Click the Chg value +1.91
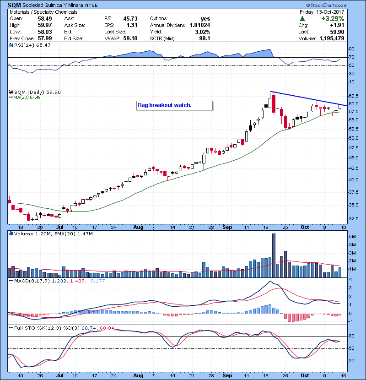Image resolution: width=366 pixels, height=380 pixels. (x=337, y=25)
